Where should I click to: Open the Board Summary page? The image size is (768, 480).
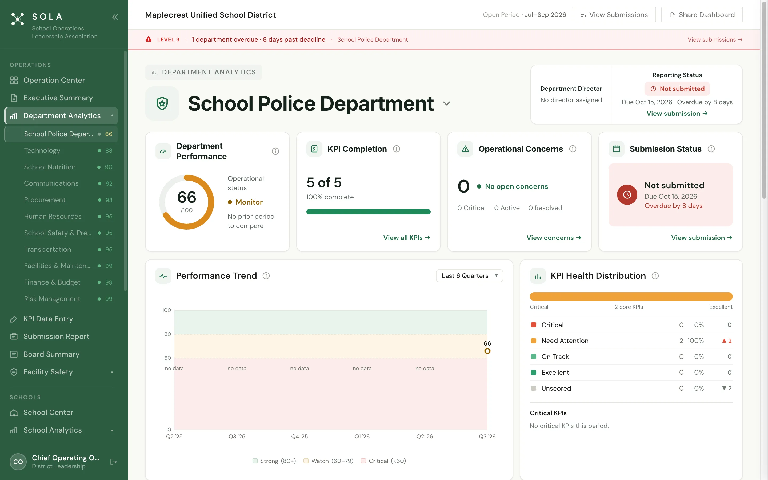coord(61,354)
